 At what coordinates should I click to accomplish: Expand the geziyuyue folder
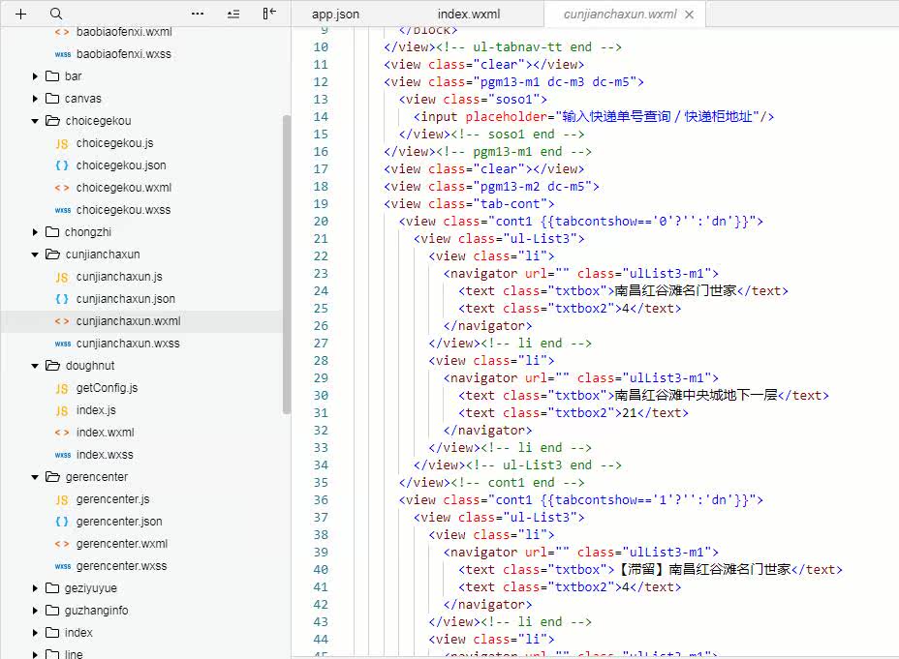(35, 588)
